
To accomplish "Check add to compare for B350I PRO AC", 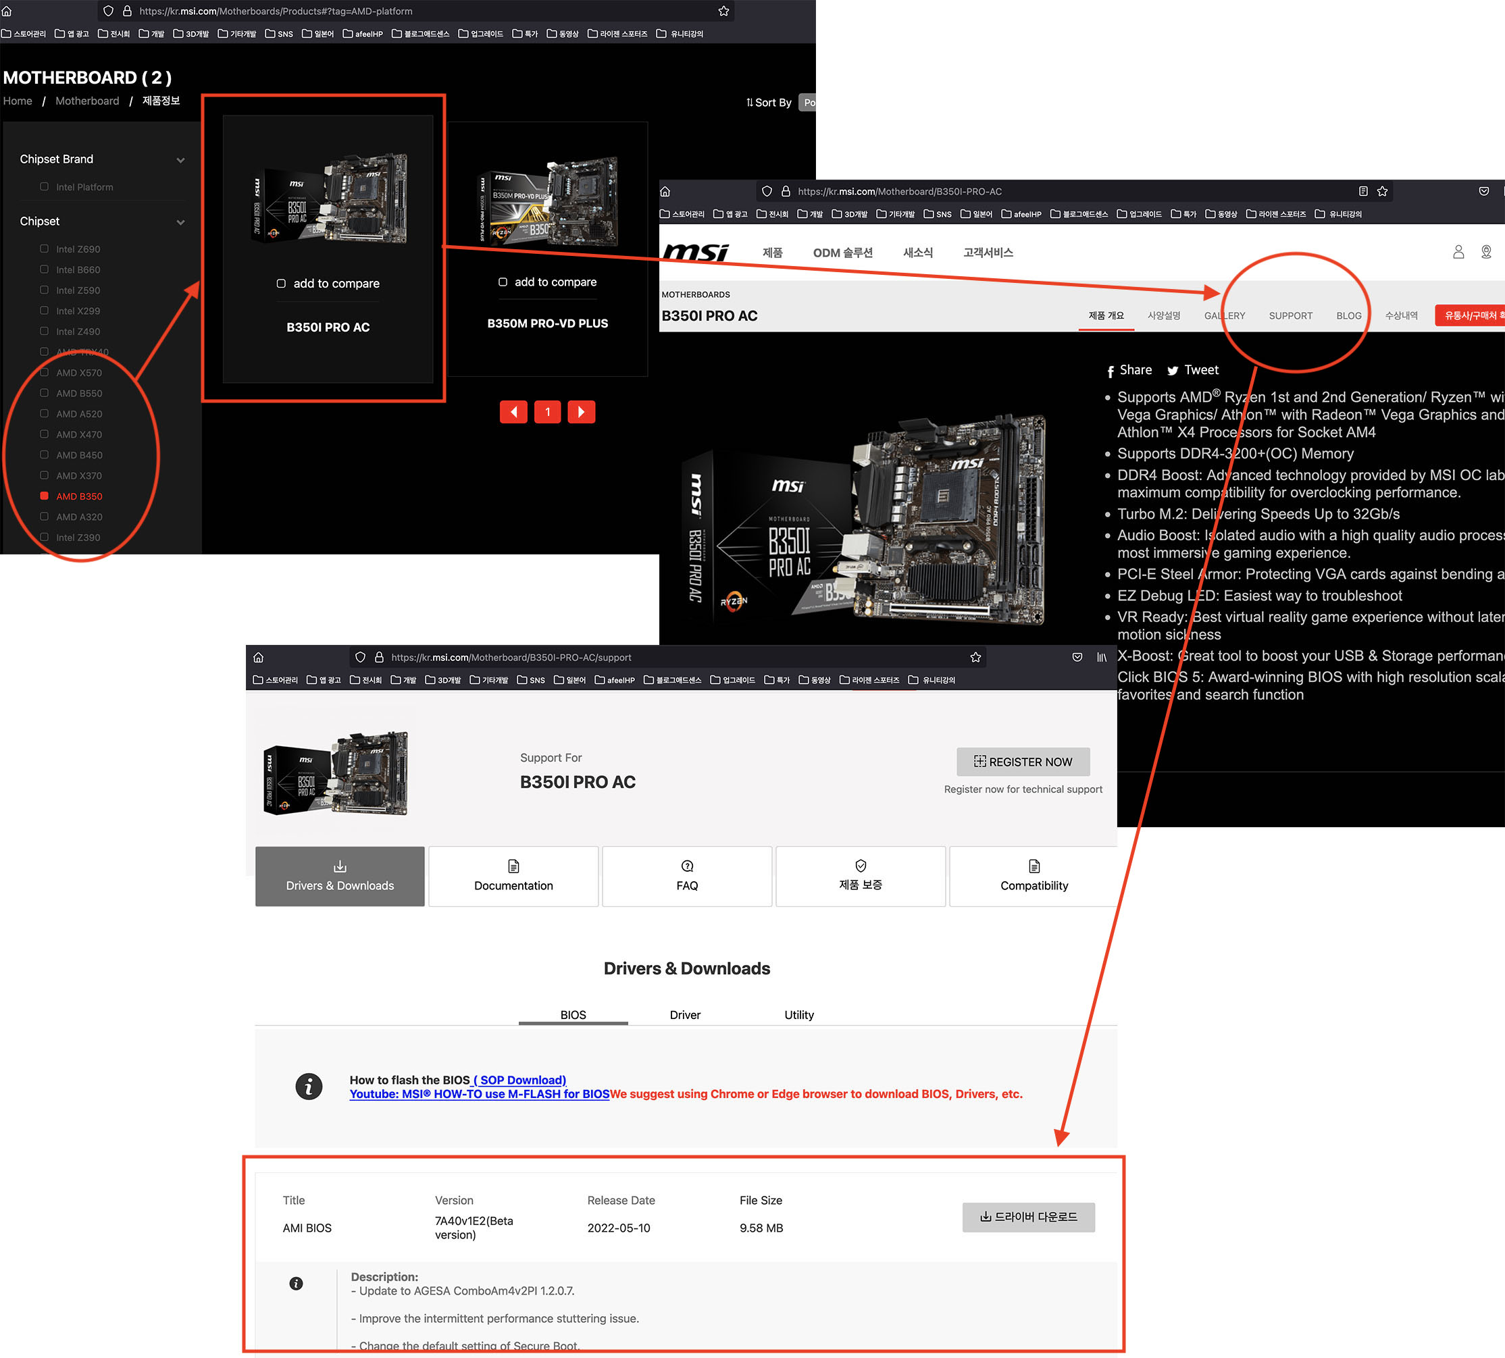I will 282,284.
